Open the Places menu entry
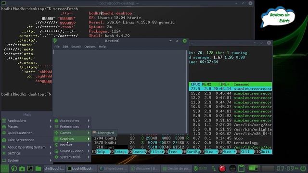Screen dimensions: 308x173 27,127
